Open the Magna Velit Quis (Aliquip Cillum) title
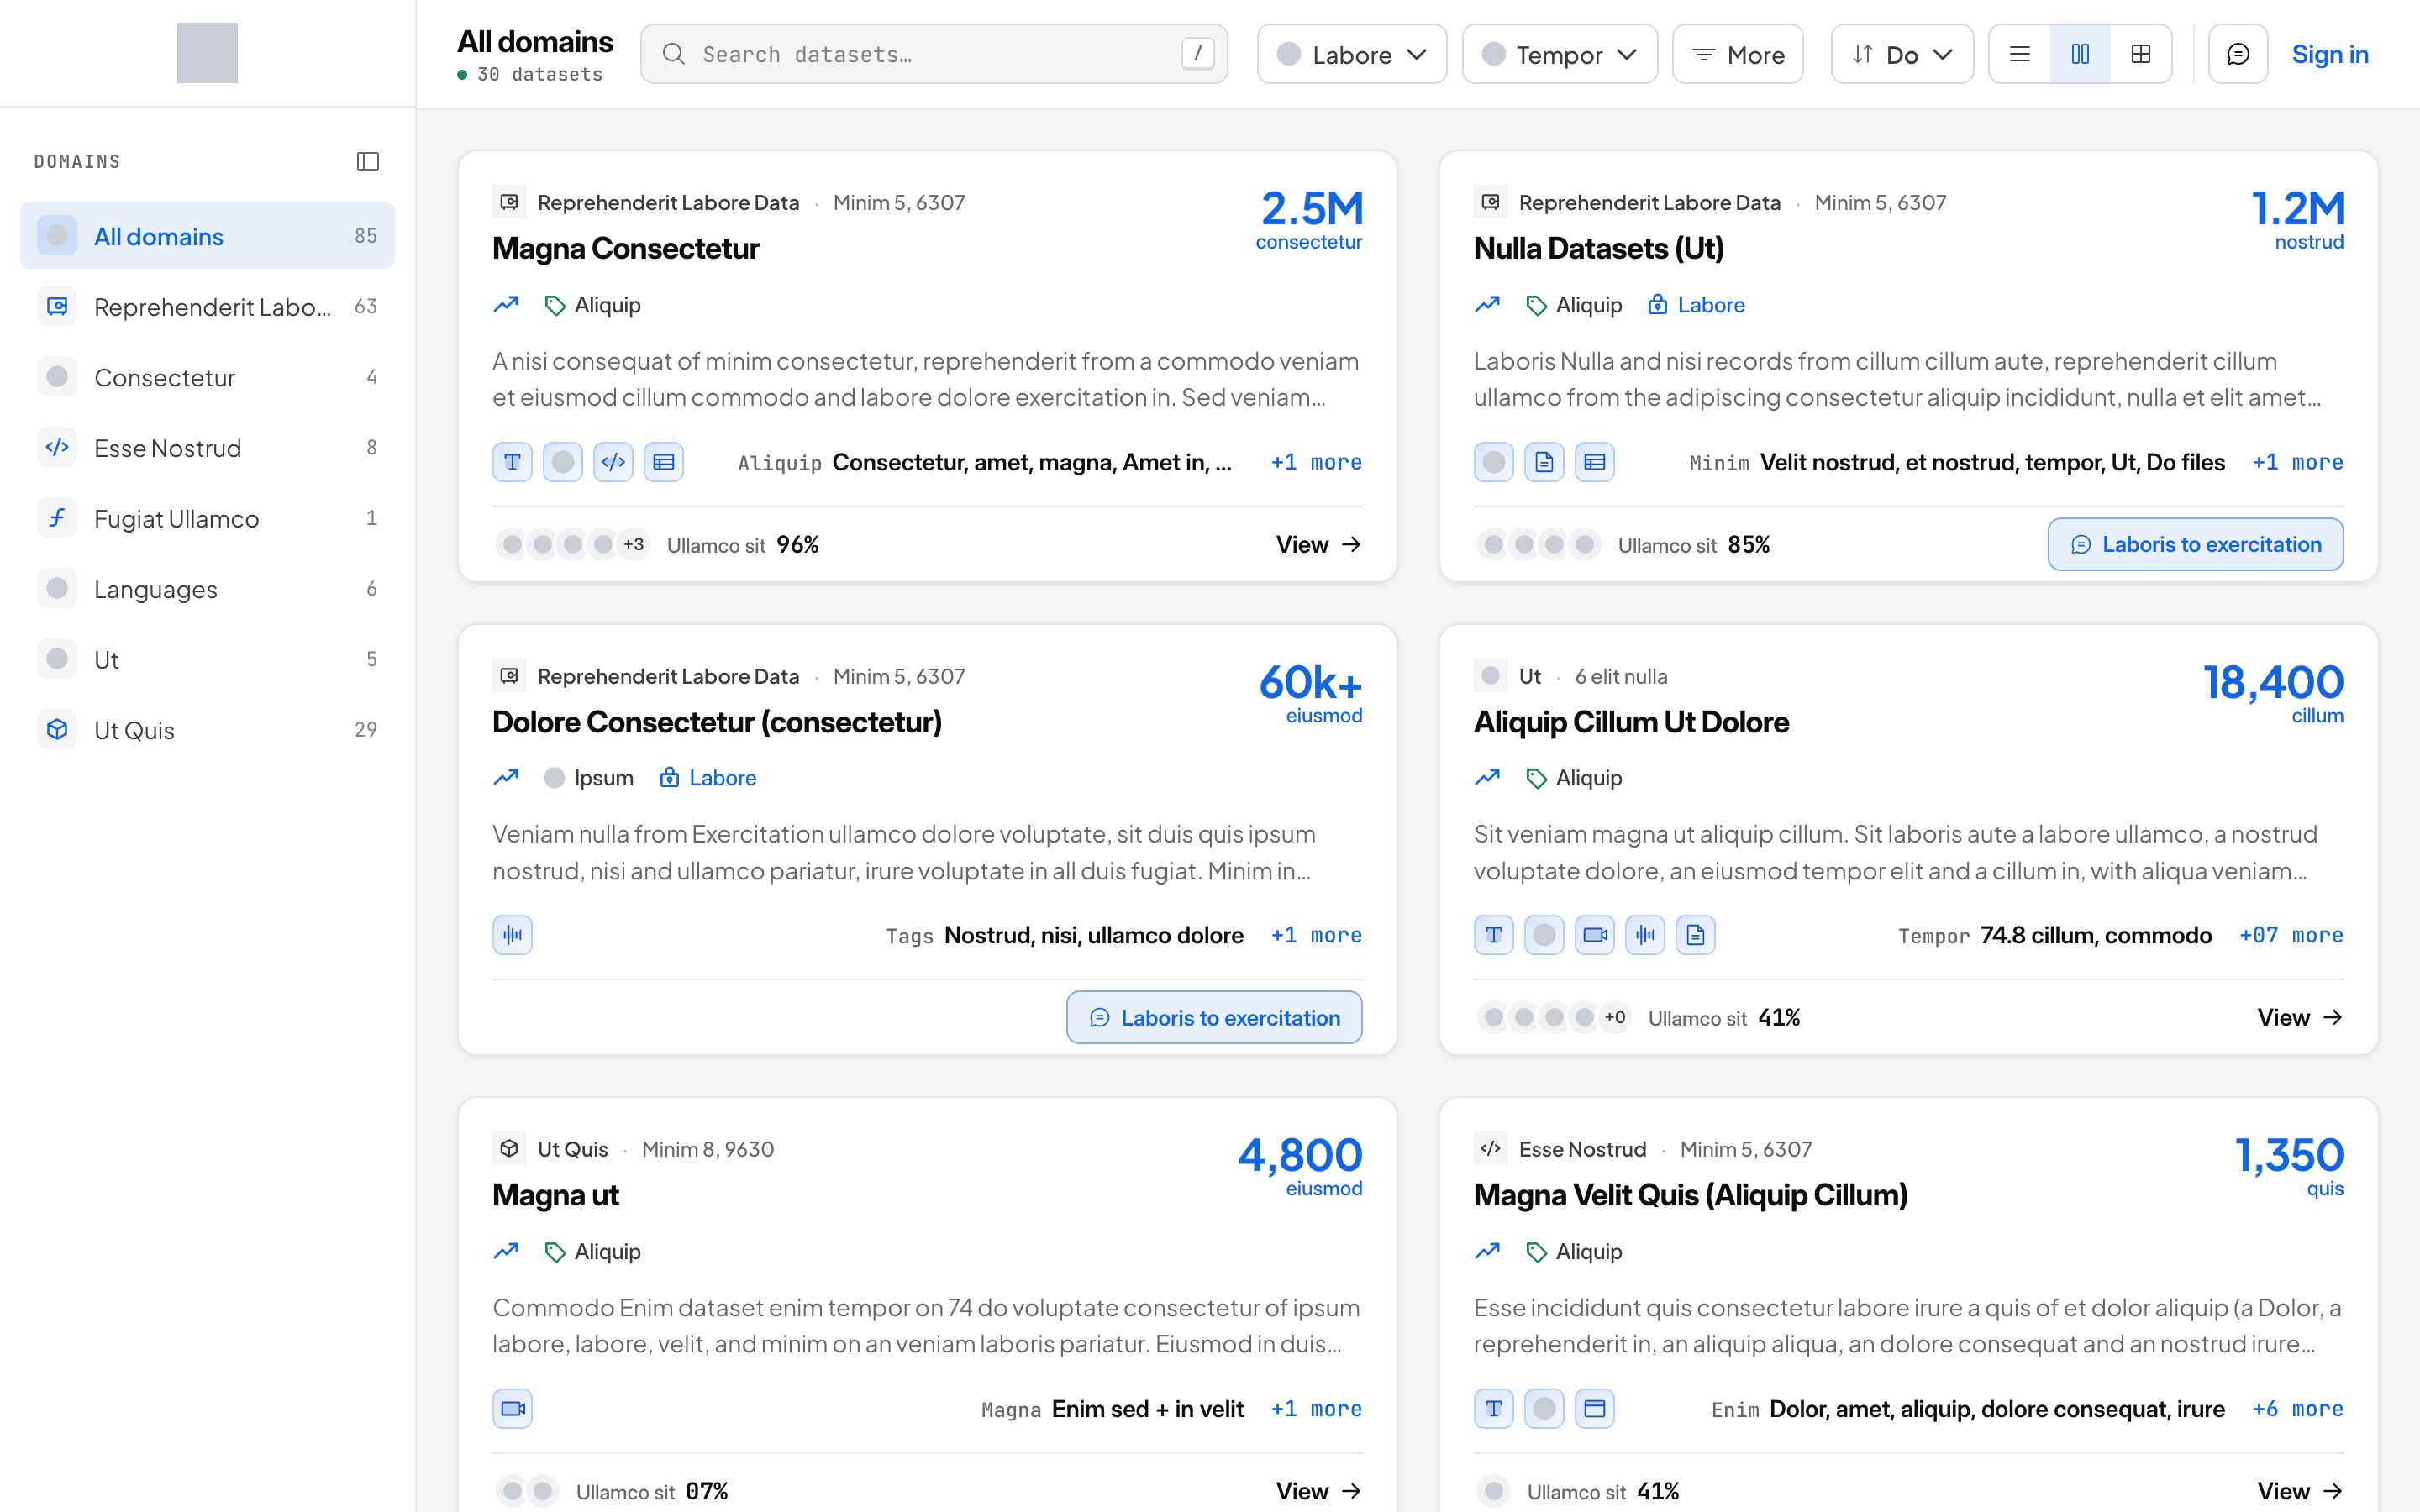 1690,1195
